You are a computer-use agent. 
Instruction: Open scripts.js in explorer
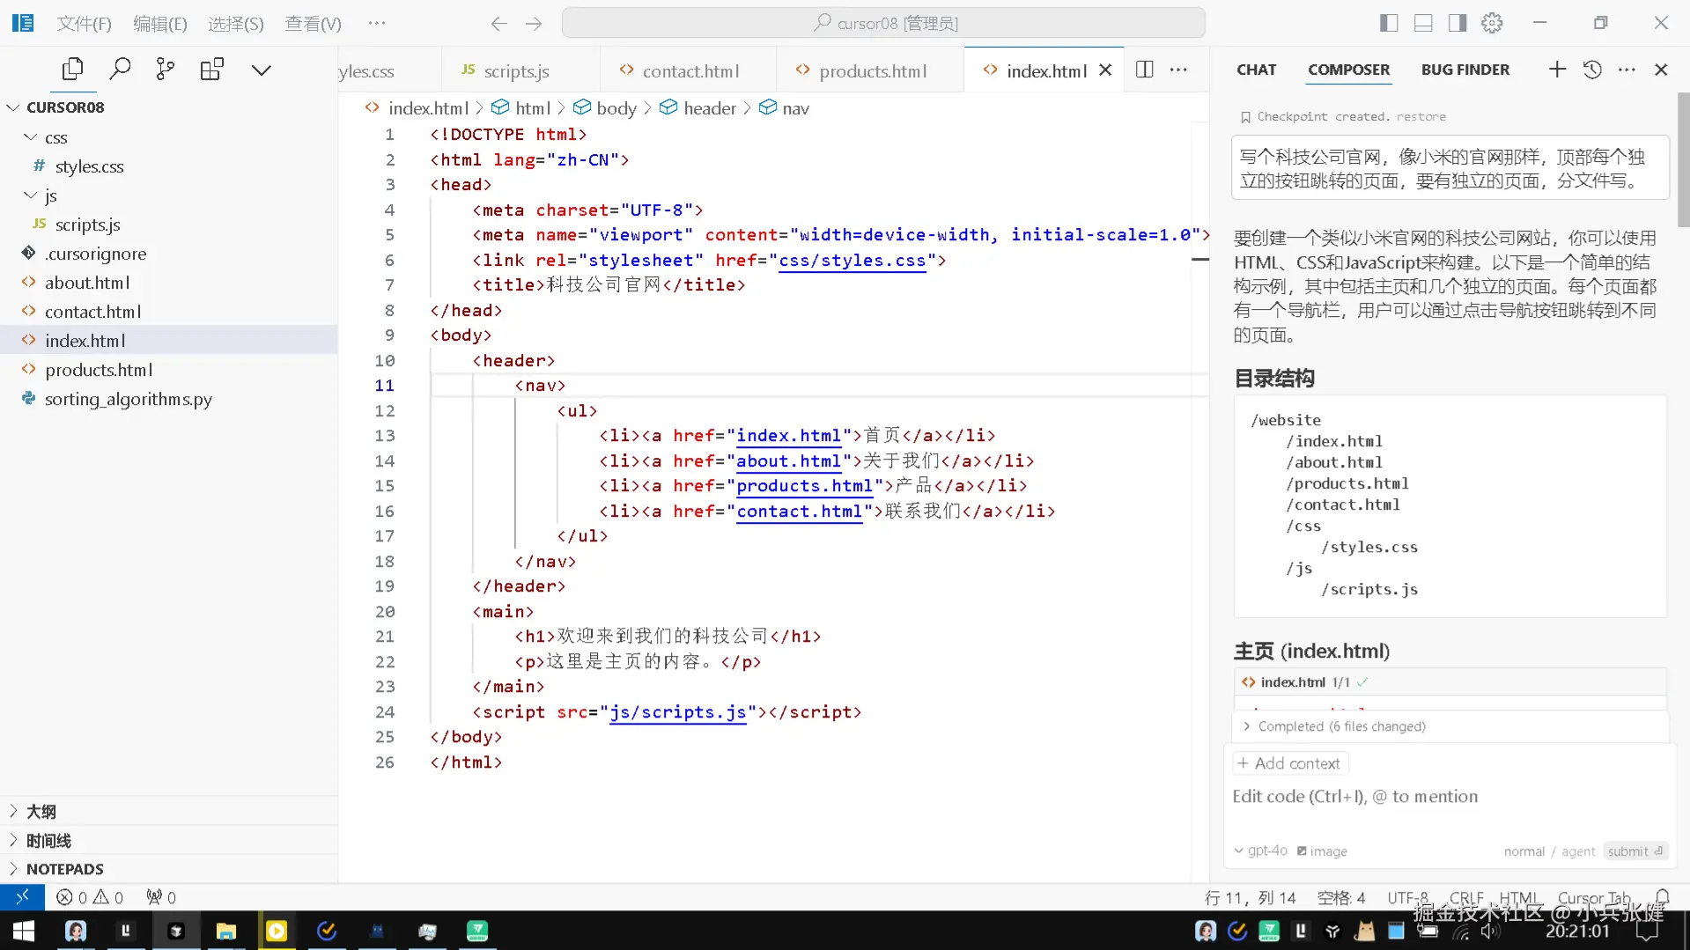tap(87, 225)
